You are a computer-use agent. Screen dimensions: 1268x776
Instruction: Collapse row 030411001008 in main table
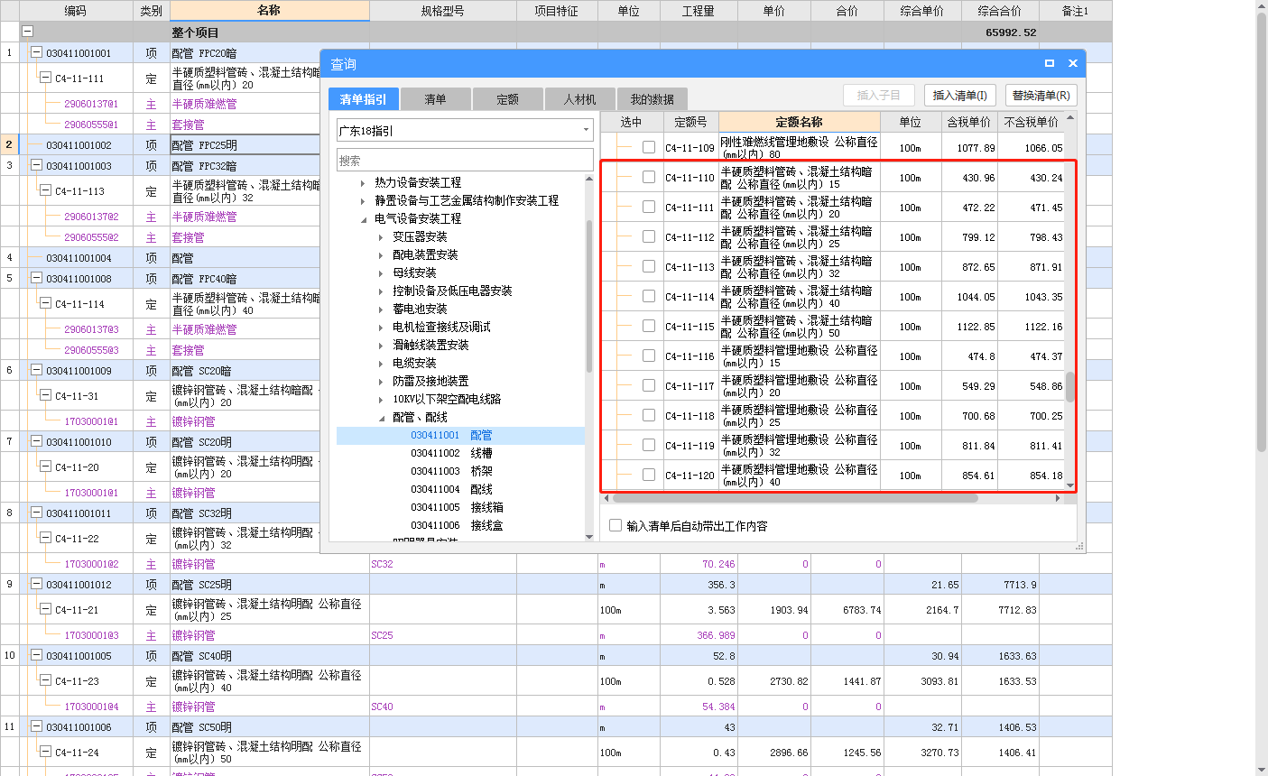point(36,278)
